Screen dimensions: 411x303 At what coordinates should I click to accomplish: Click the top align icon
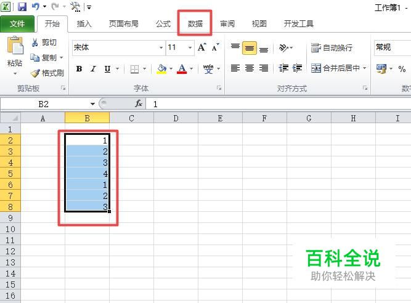pos(235,47)
